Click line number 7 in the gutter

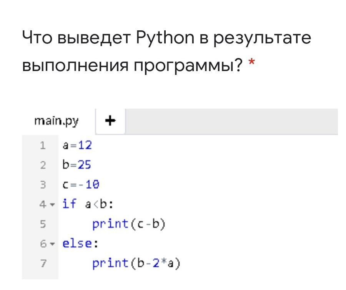click(x=43, y=263)
